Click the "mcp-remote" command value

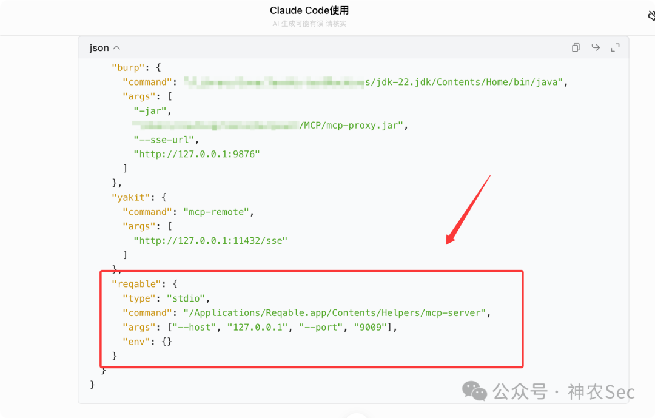coord(217,212)
